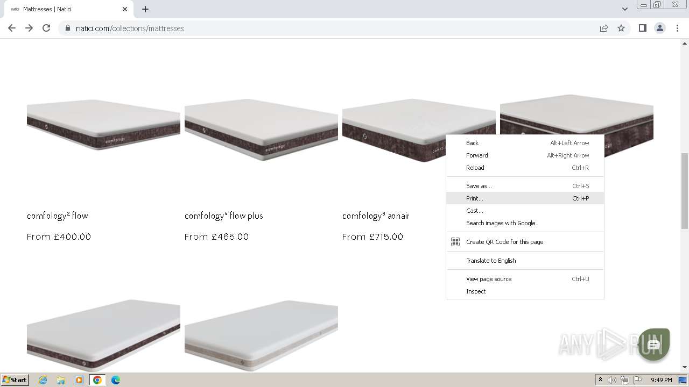
Task: Go back using browser back arrow
Action: click(12, 28)
